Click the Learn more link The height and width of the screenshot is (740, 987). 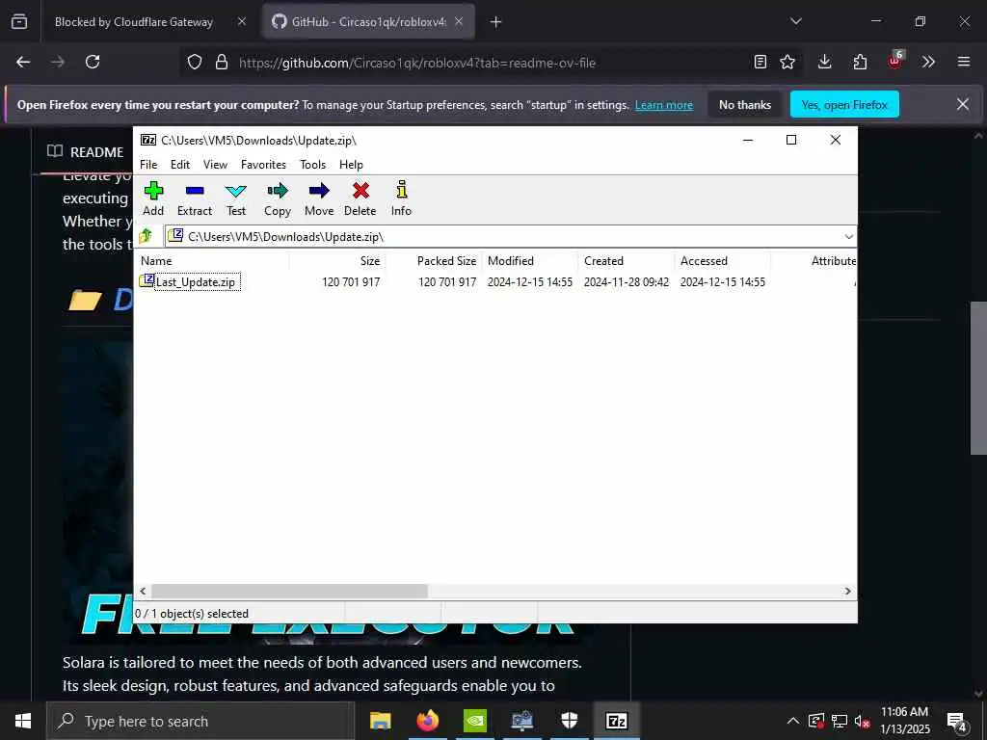663,105
